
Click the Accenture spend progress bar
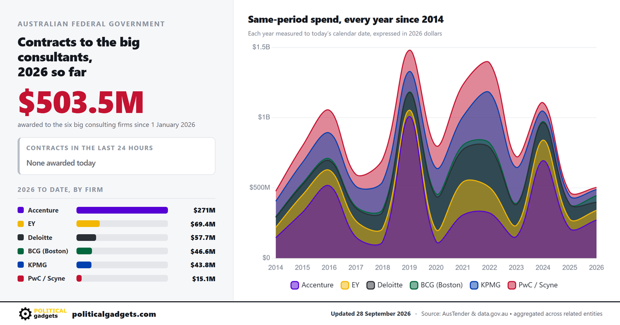(122, 210)
